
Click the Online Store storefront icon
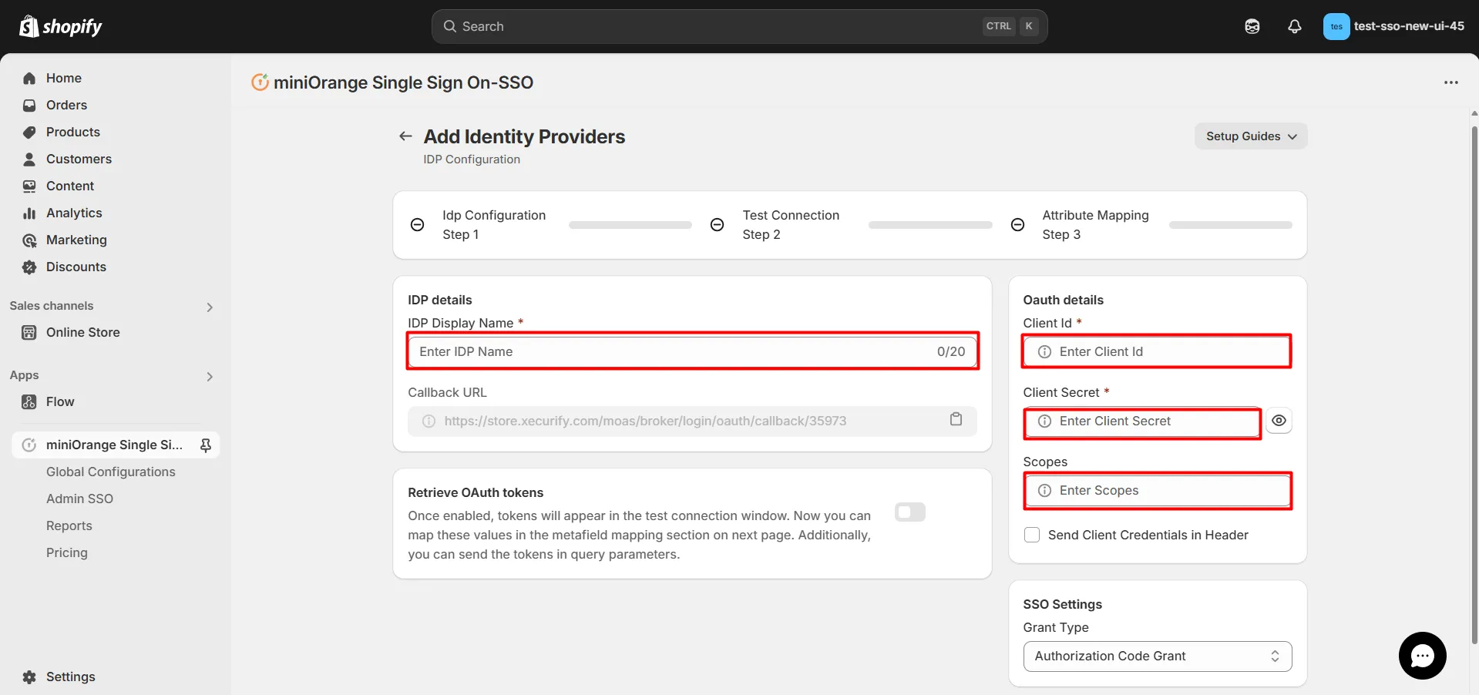coord(29,332)
